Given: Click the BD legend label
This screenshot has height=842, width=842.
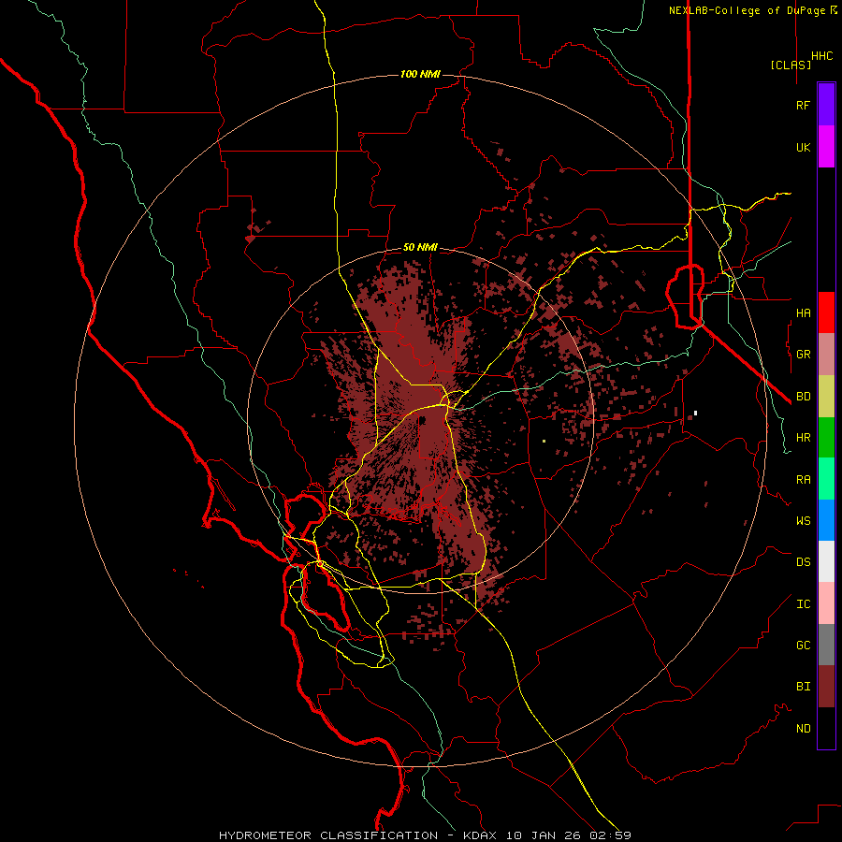Looking at the screenshot, I should [803, 397].
